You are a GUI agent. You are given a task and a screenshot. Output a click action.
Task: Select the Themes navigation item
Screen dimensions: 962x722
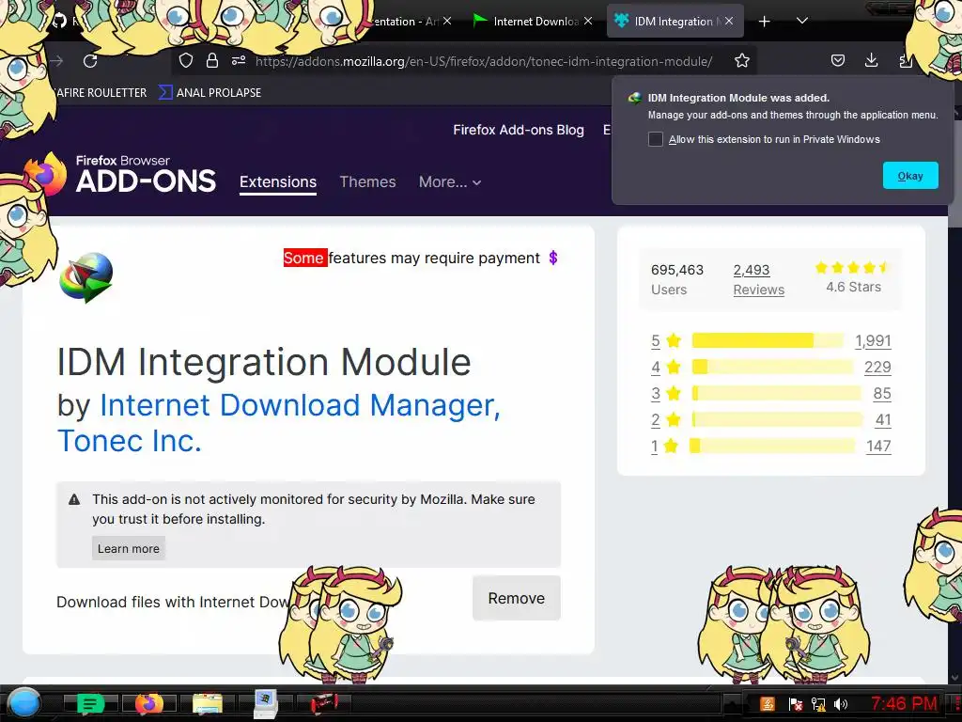point(367,181)
